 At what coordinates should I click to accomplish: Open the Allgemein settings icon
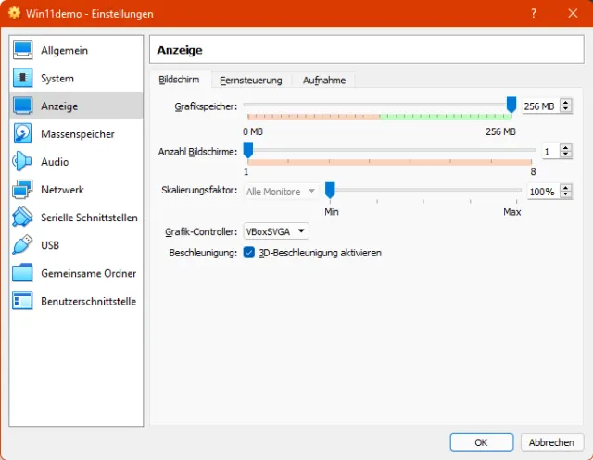click(23, 50)
